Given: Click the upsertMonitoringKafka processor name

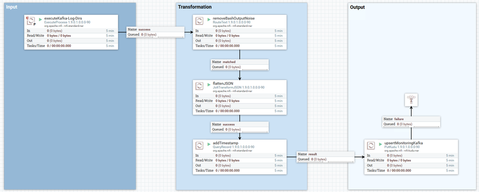Looking at the screenshot, I should (404, 143).
